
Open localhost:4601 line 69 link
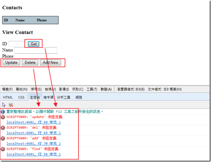(x=34, y=133)
